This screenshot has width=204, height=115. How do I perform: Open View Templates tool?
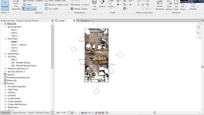[16, 5]
